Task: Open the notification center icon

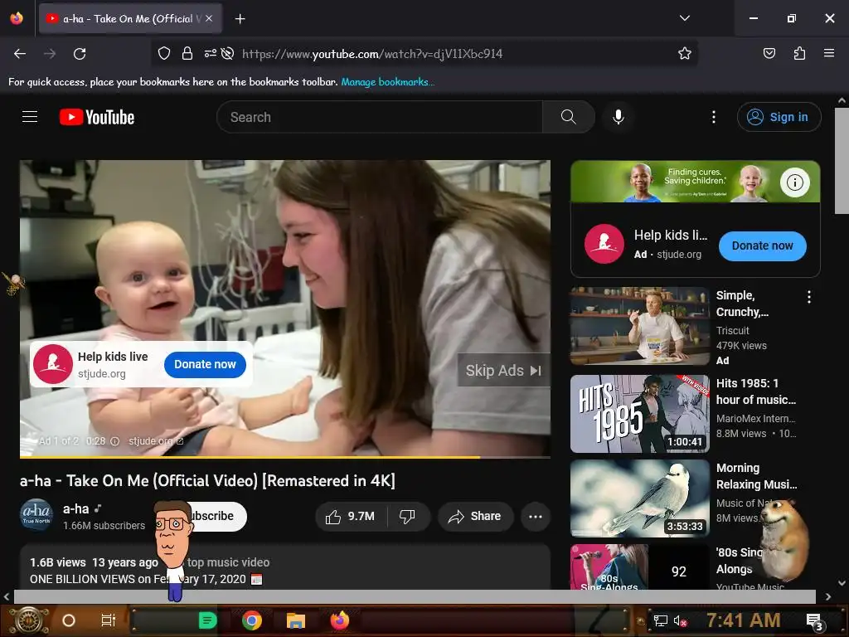Action: click(815, 622)
